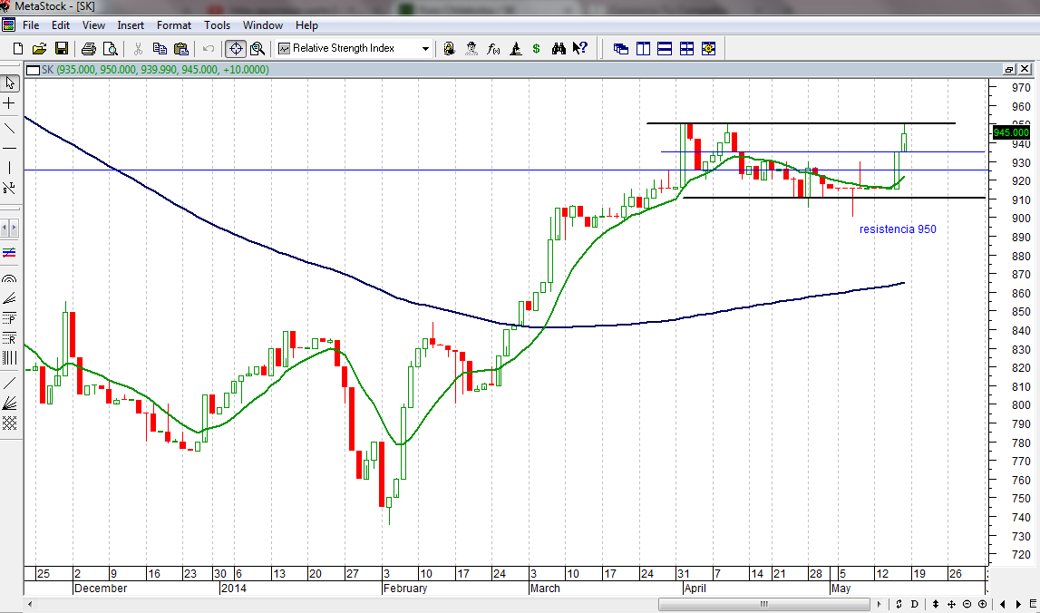Select the arrow pointer tool
Screen dimensions: 1040x613
click(9, 83)
